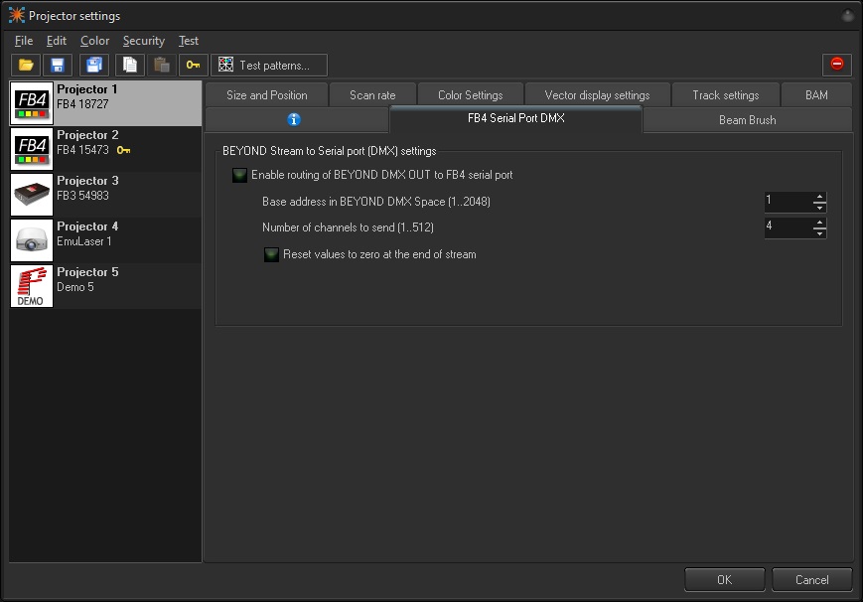Image resolution: width=863 pixels, height=602 pixels.
Task: Click the base address input field
Action: click(787, 202)
